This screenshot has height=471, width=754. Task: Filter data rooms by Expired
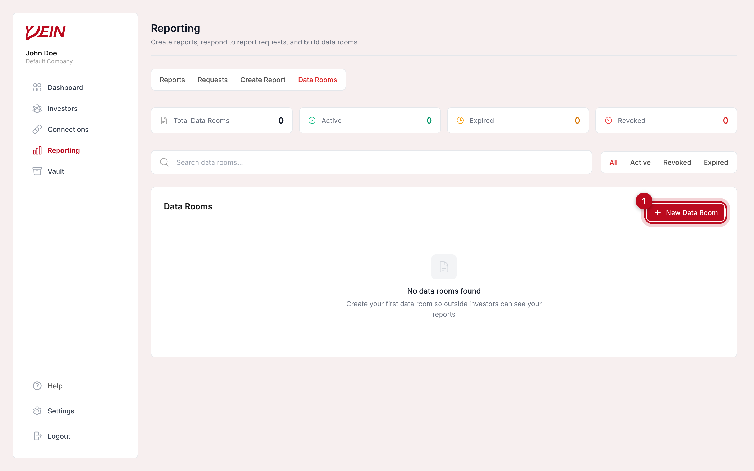(716, 162)
